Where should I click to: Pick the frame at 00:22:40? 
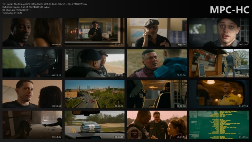[x=219, y=33]
